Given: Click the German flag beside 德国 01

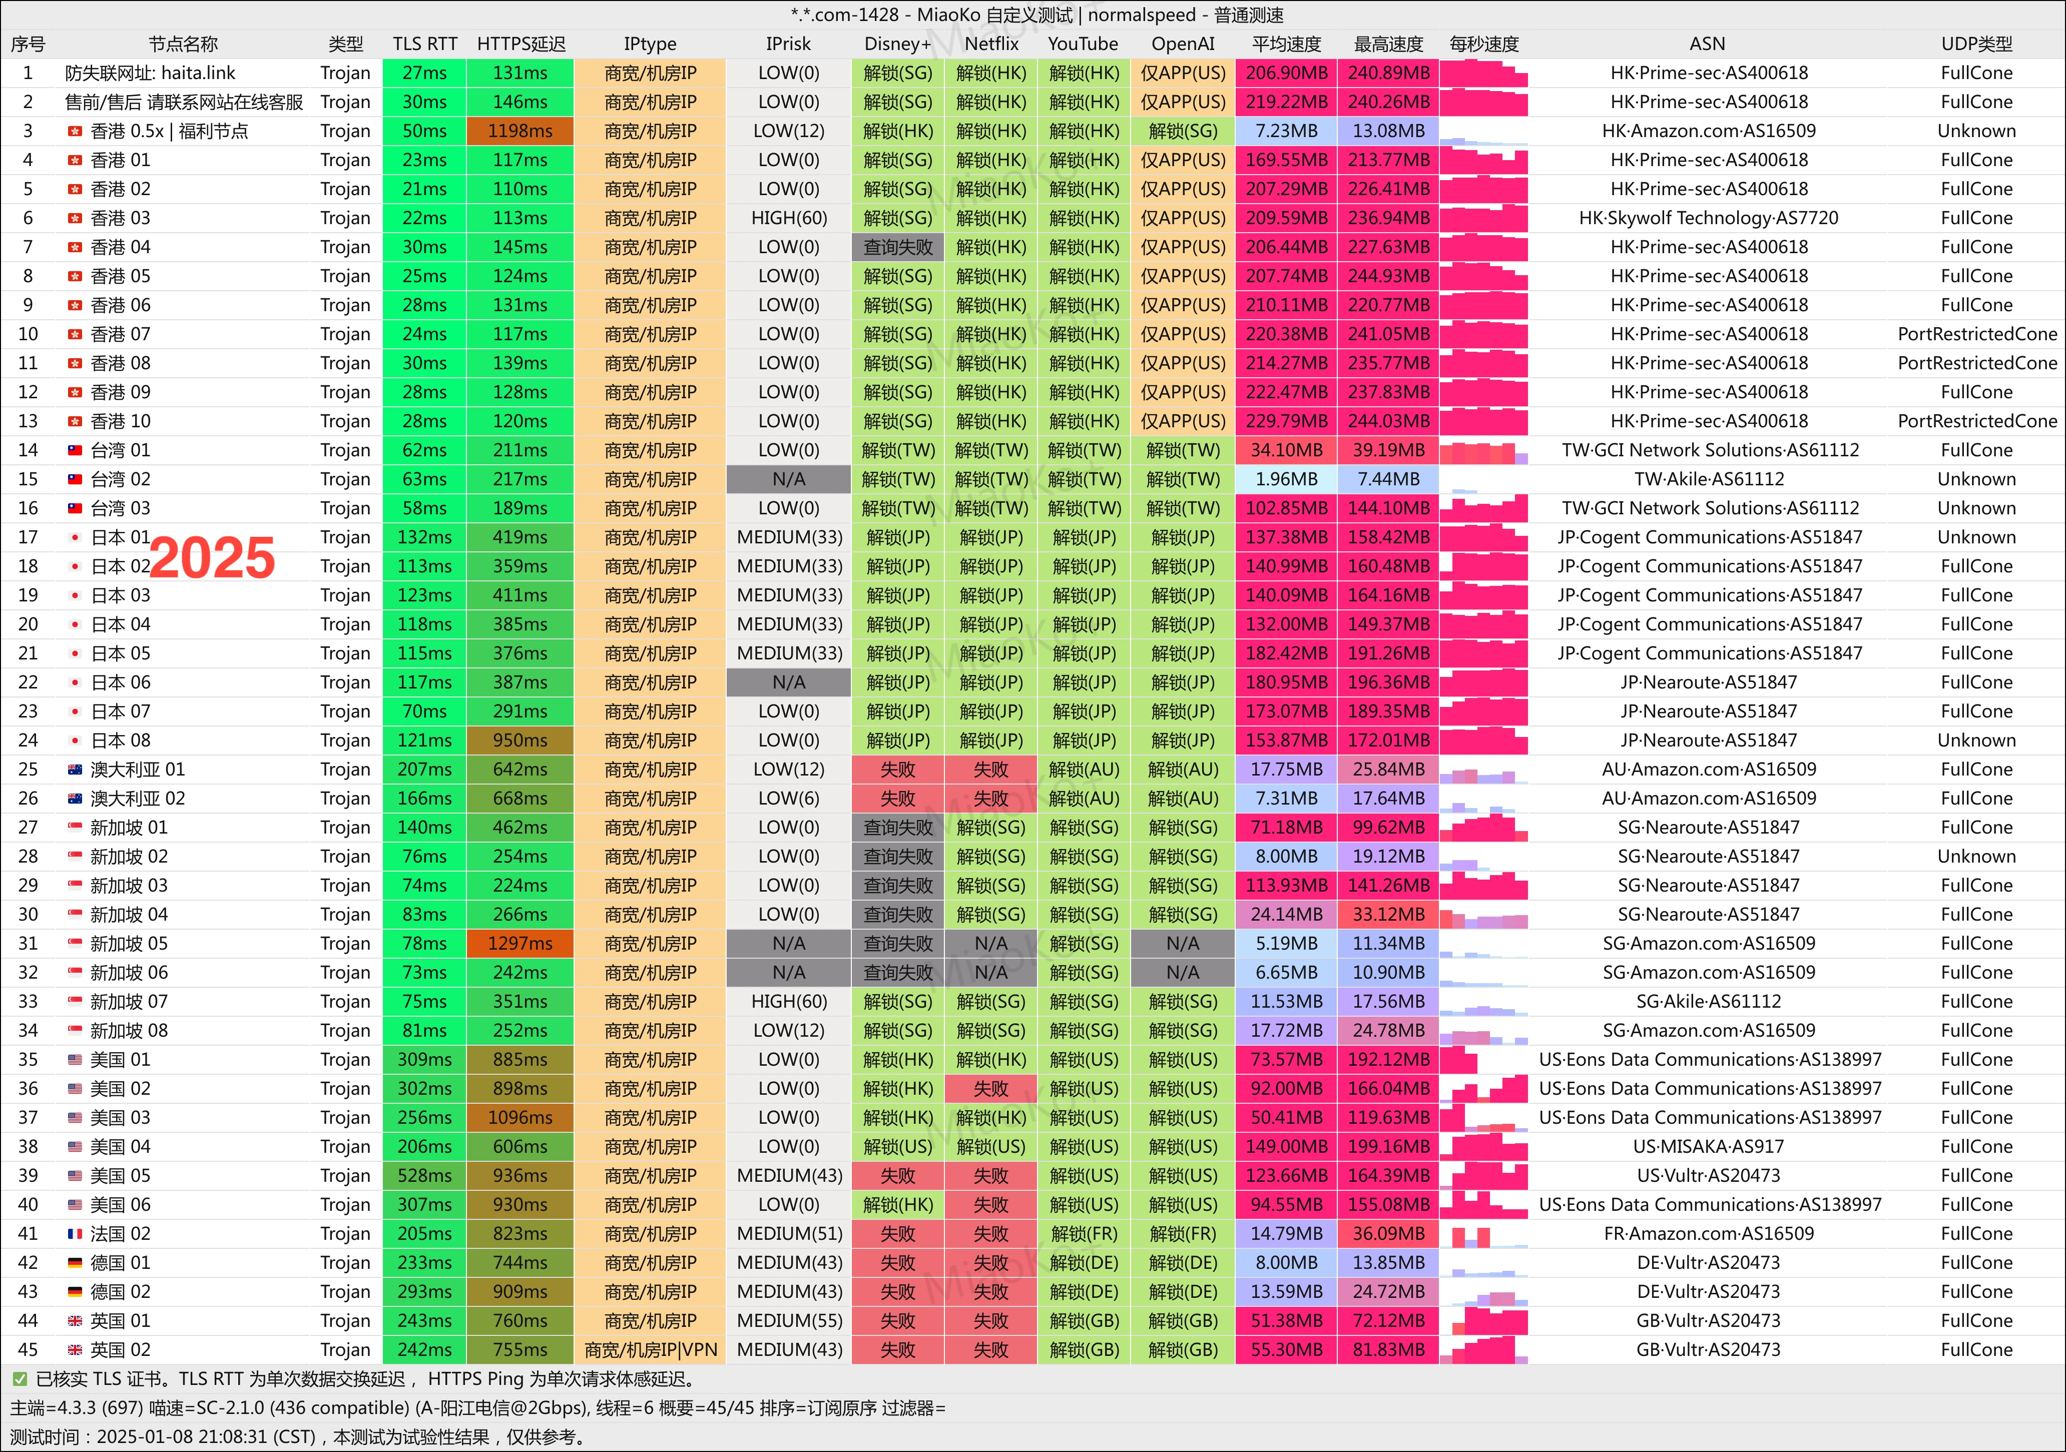Looking at the screenshot, I should tap(75, 1263).
